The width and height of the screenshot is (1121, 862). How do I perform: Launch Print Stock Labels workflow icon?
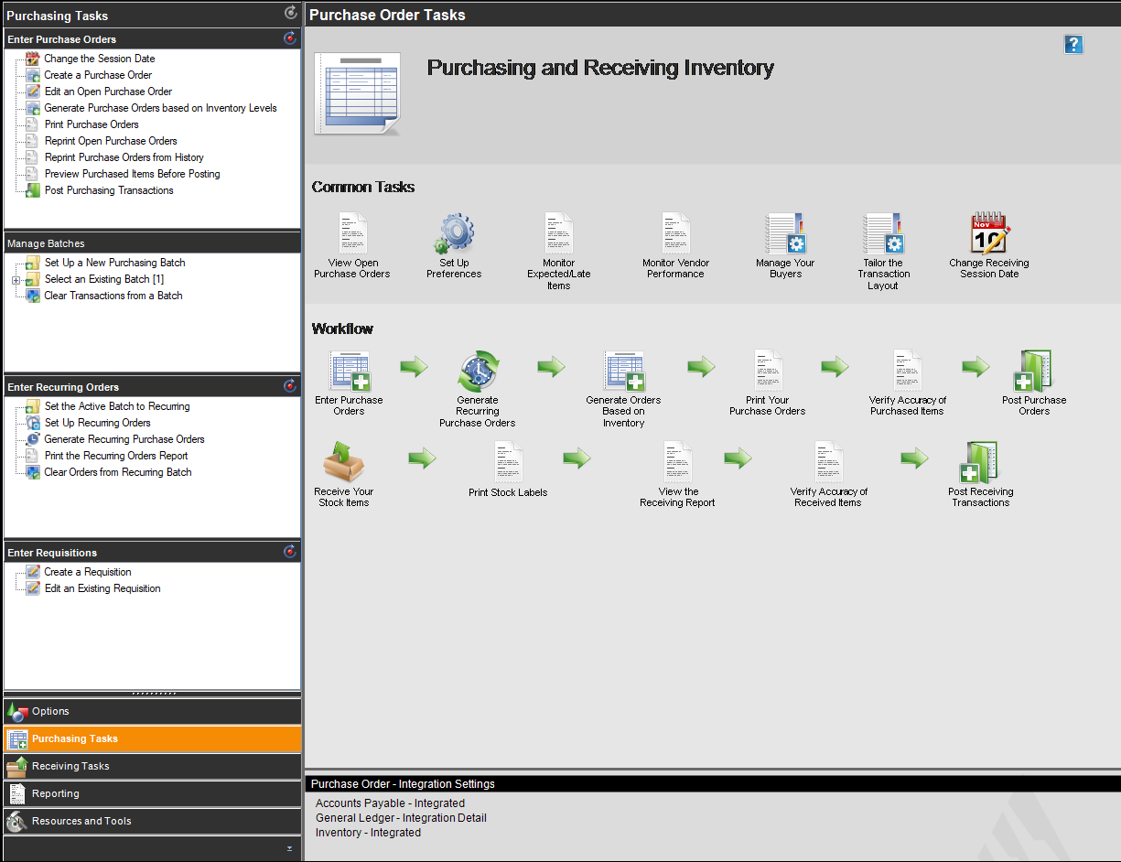(x=508, y=461)
